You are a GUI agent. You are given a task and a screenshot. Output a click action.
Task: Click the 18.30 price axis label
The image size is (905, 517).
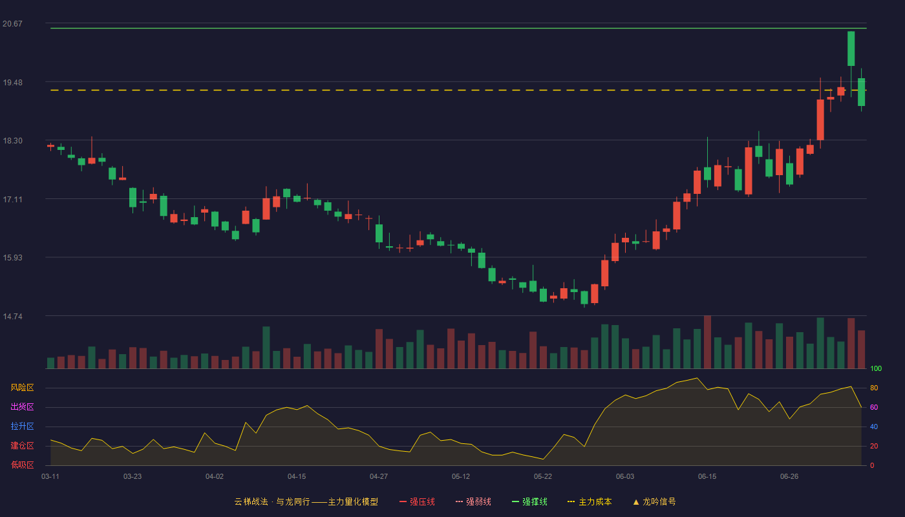[x=12, y=141]
